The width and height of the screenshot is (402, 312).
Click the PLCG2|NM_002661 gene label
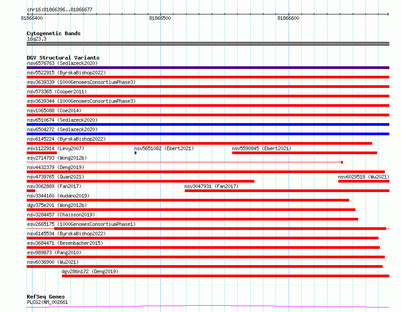tap(47, 302)
